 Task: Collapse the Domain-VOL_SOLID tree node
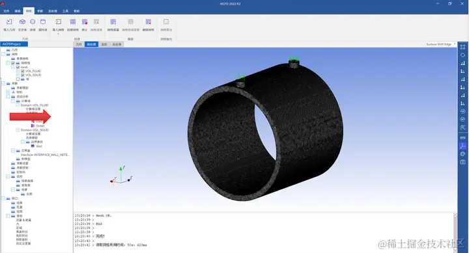tap(18, 130)
